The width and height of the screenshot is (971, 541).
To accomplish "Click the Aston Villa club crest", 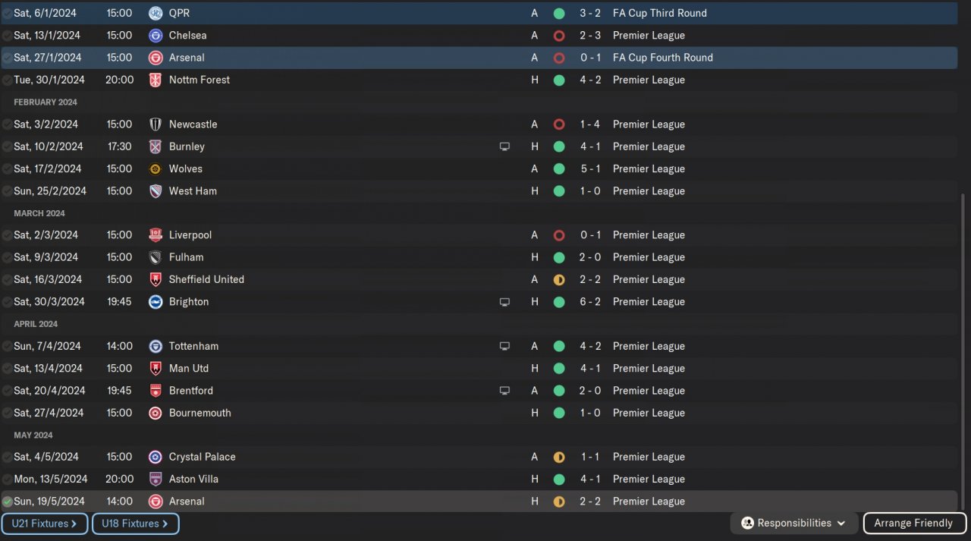I will (x=156, y=480).
